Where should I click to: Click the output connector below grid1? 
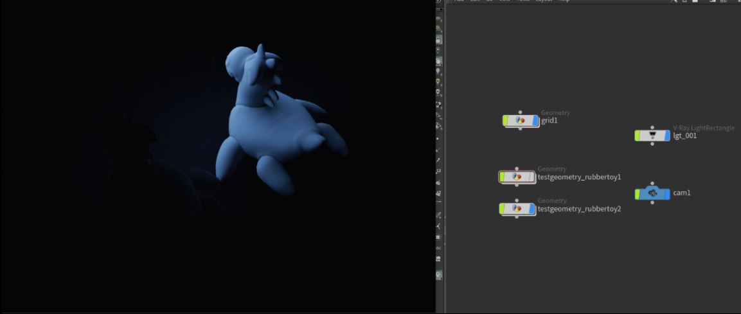coord(521,128)
